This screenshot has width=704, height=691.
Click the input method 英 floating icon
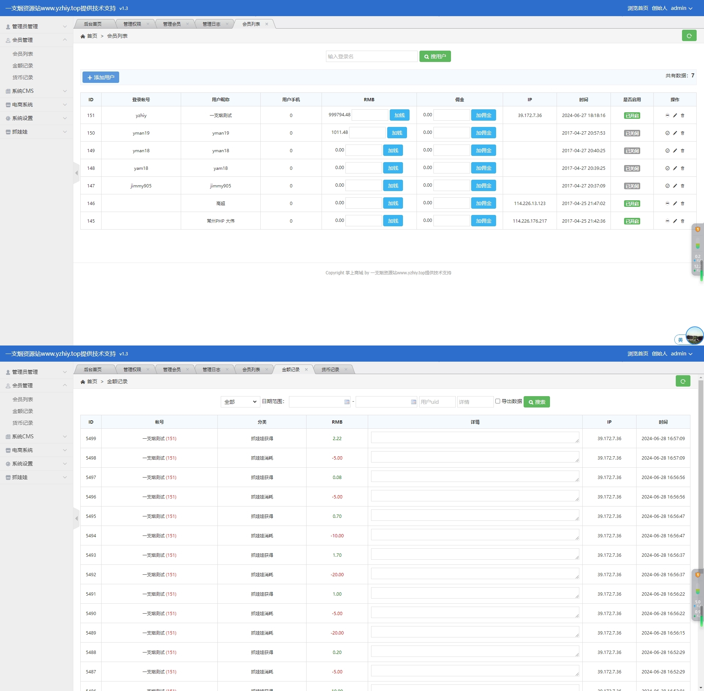tap(680, 340)
